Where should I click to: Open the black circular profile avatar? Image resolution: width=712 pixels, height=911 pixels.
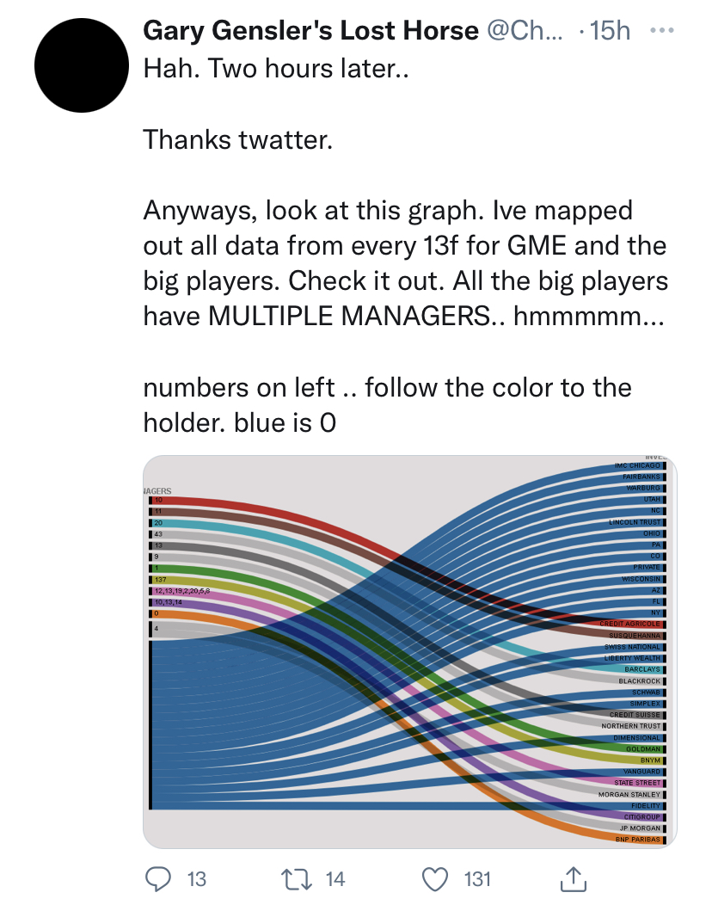pos(80,65)
